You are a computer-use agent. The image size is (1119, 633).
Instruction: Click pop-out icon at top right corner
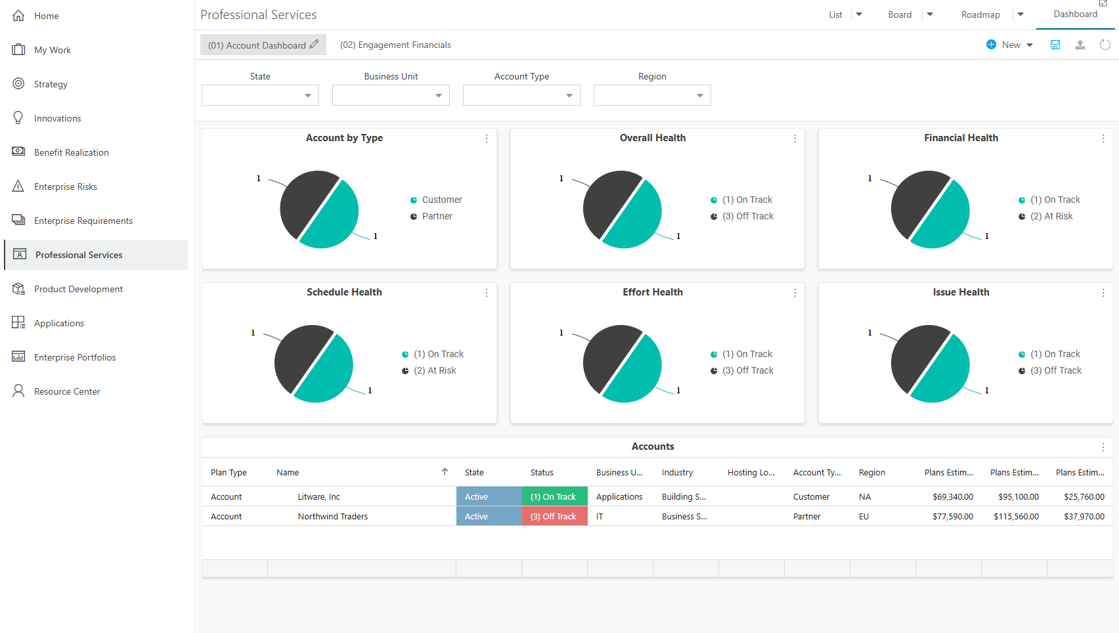[1103, 3]
